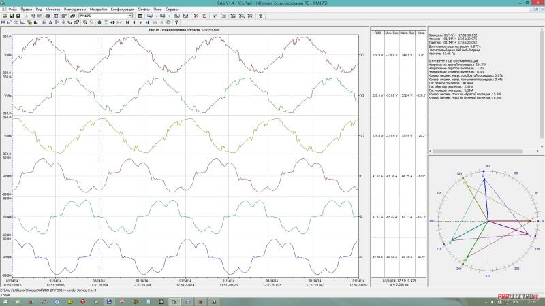Click the copy icon in toolbar
This screenshot has width=545, height=306.
(33, 16)
